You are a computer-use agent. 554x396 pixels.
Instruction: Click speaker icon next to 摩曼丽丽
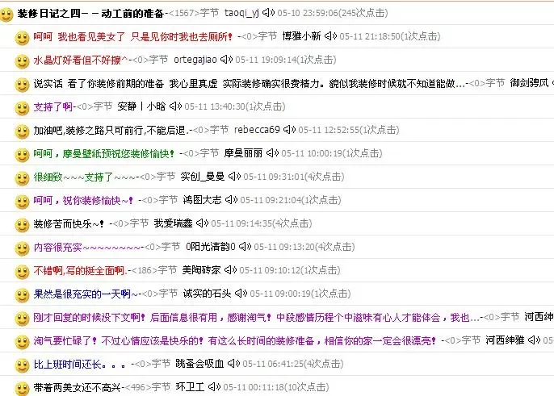[x=272, y=153]
